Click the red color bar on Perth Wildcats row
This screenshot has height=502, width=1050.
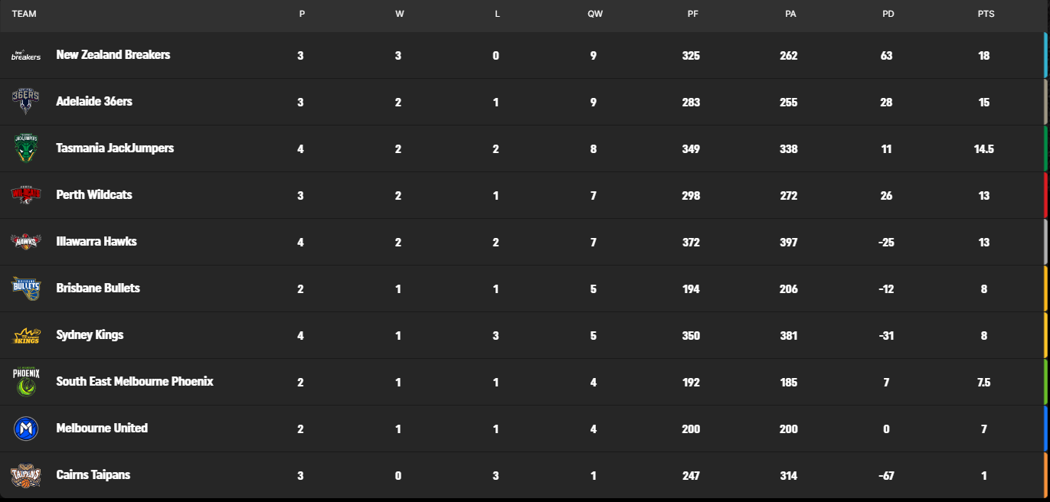[1045, 195]
